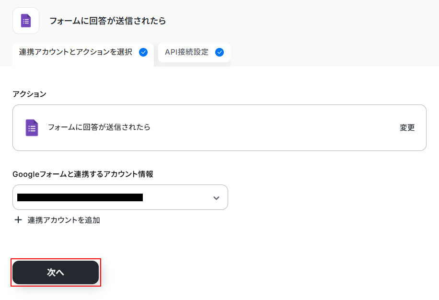Click the blue checkmark on the 連携アカウントとアクションを選択 tab
439x300 pixels.
143,52
